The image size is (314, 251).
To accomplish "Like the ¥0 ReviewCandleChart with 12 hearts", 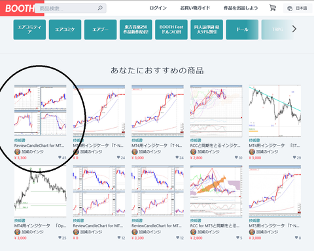I will (119, 238).
